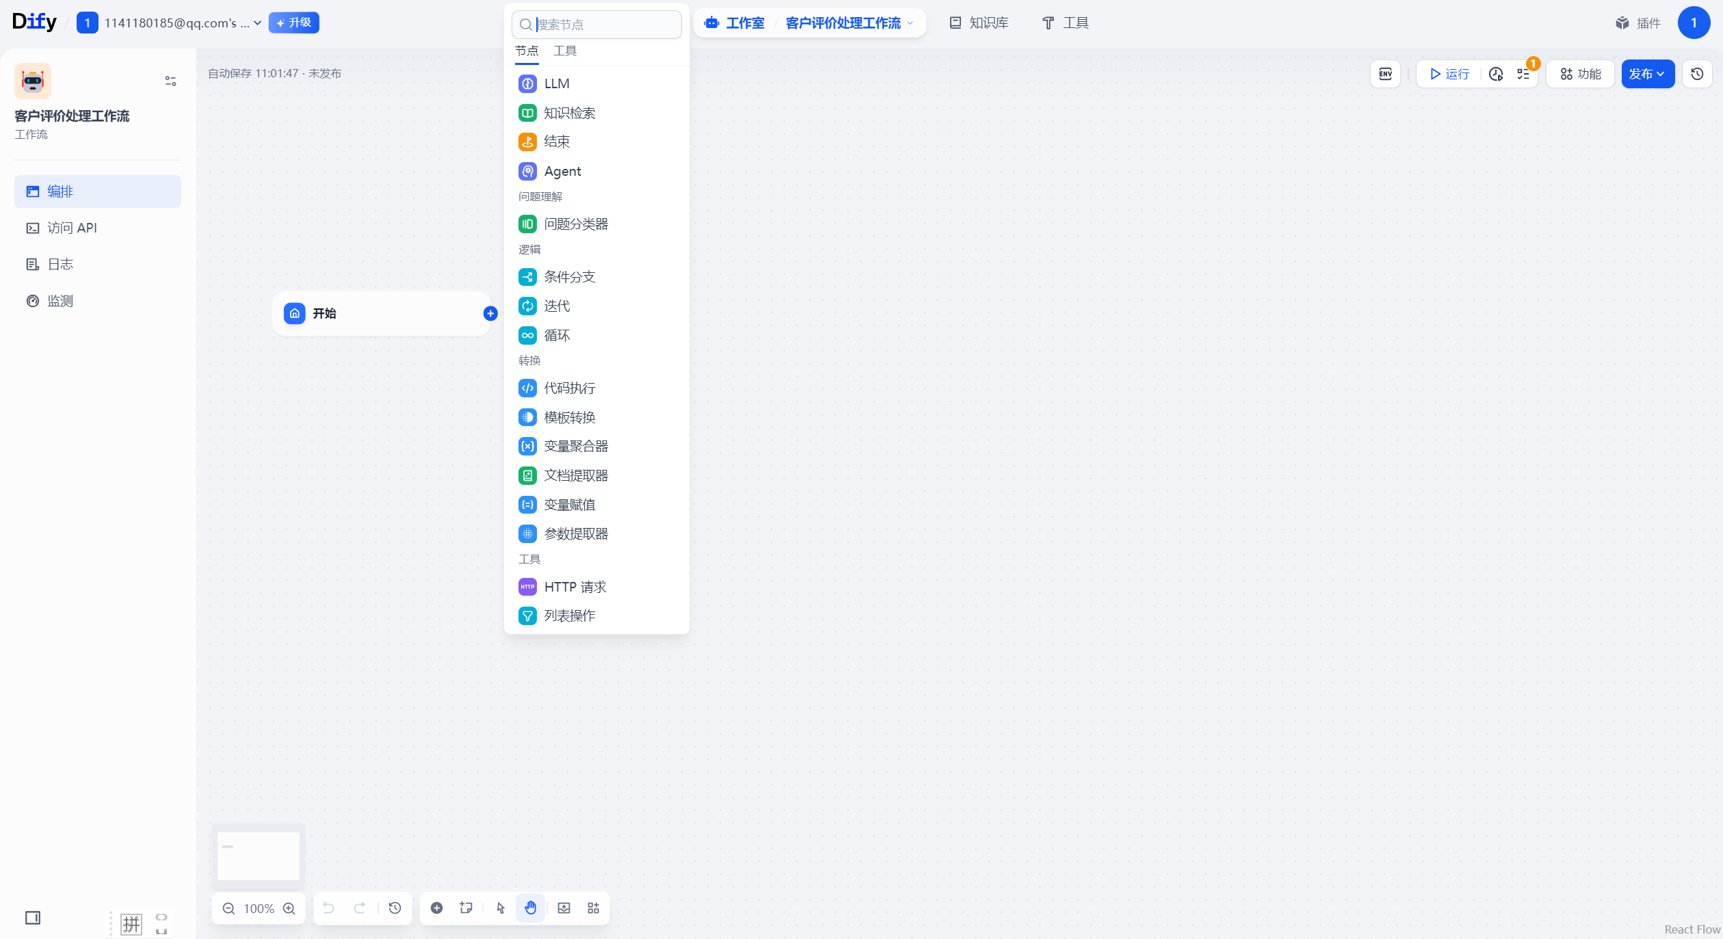Expand the 发布 publish dropdown
1723x939 pixels.
click(x=1647, y=74)
